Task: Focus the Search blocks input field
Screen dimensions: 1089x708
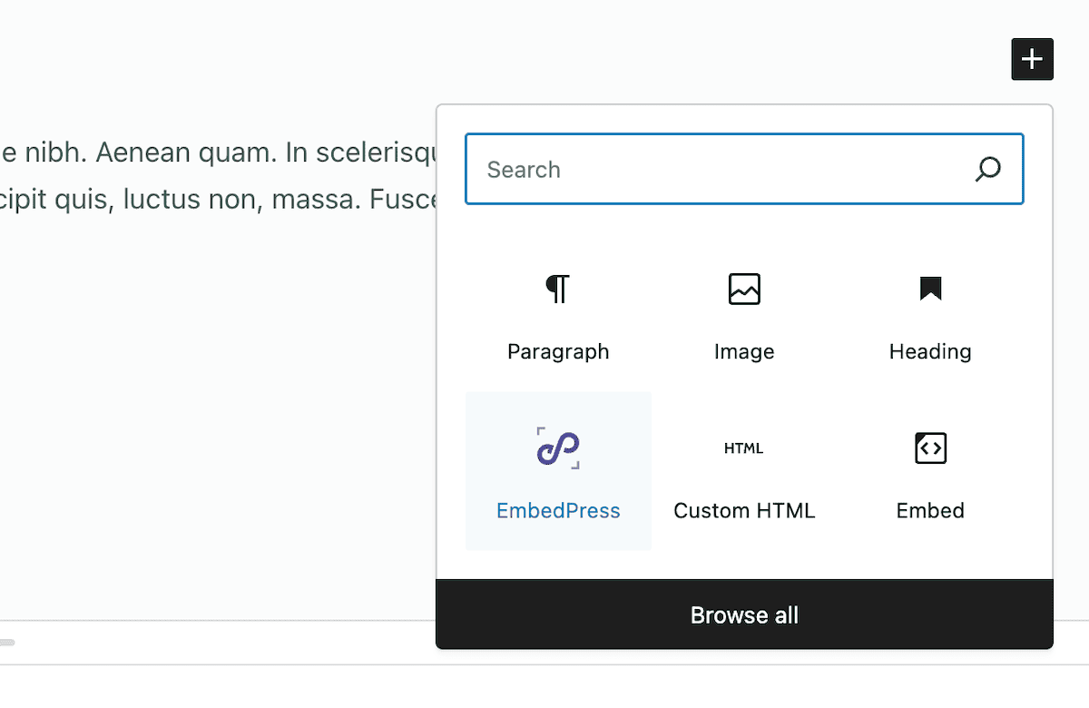Action: (744, 169)
